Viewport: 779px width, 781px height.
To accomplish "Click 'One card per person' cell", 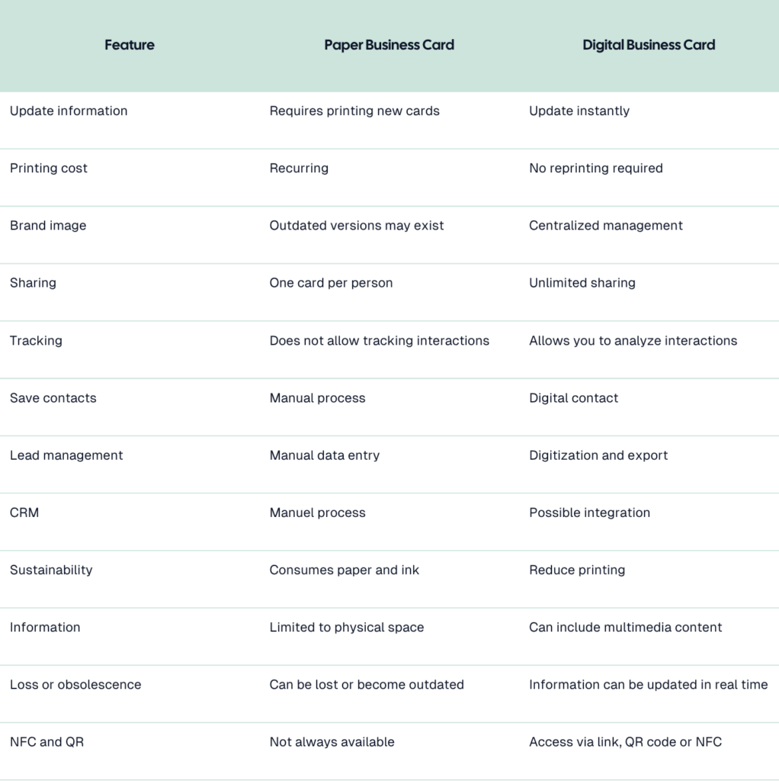I will tap(331, 283).
